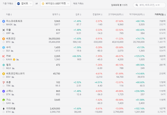Sort by 이름 column
The width and height of the screenshot is (167, 115).
[9, 14]
